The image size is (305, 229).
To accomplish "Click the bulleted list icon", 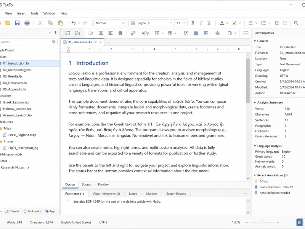I will [263, 23].
